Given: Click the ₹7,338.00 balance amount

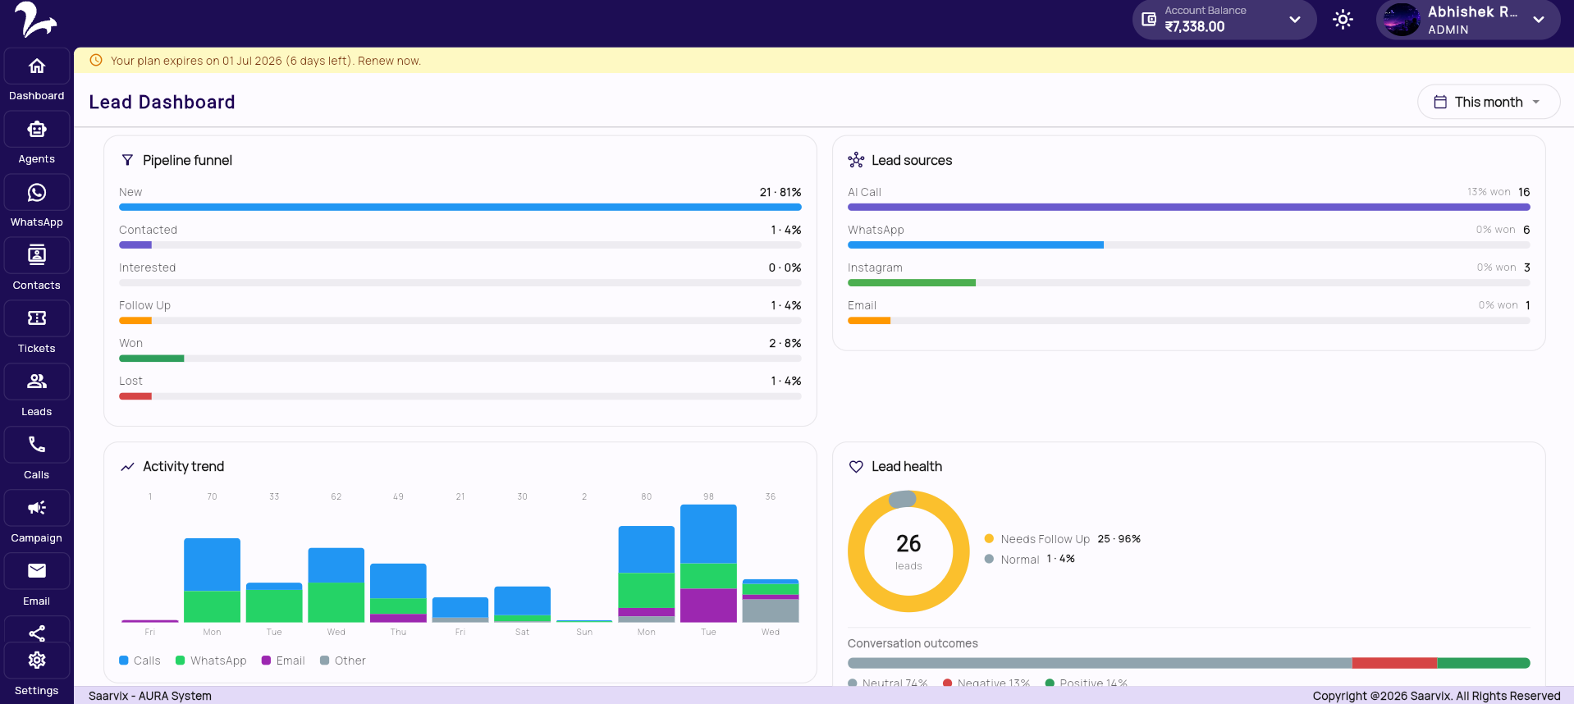Looking at the screenshot, I should click(x=1195, y=26).
